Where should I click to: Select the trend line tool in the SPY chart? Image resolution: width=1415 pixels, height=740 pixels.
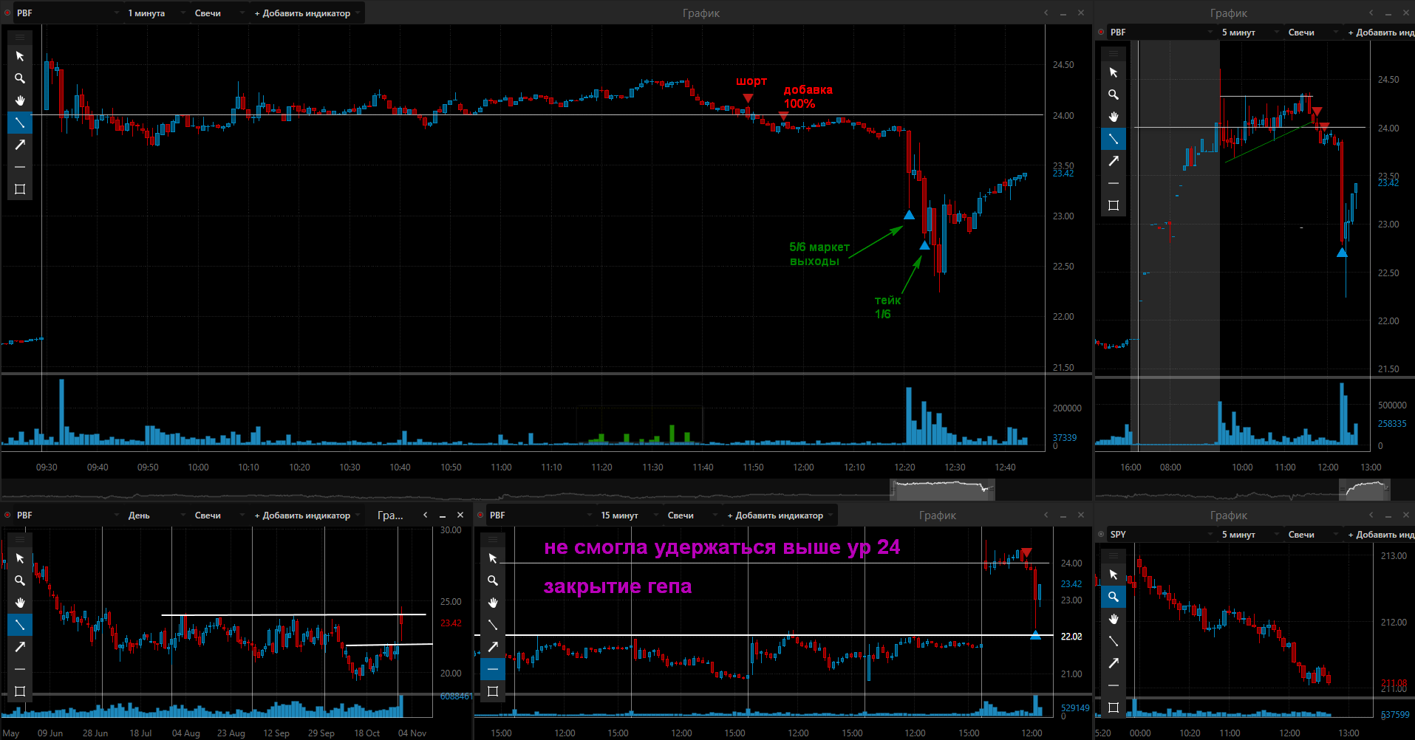1114,641
